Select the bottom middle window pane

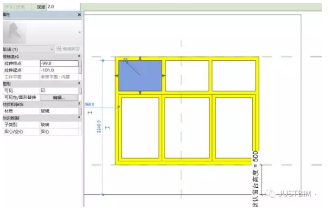pyautogui.click(x=187, y=128)
